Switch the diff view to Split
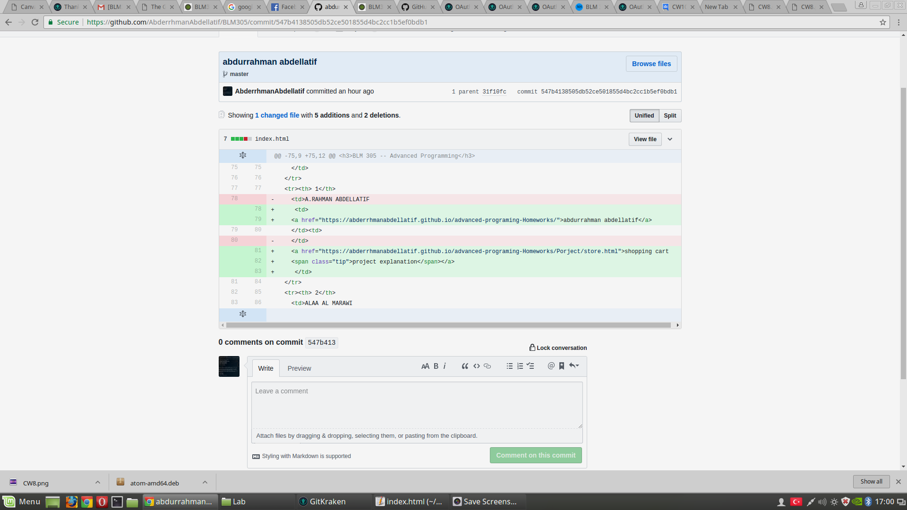The height and width of the screenshot is (510, 907). tap(670, 116)
